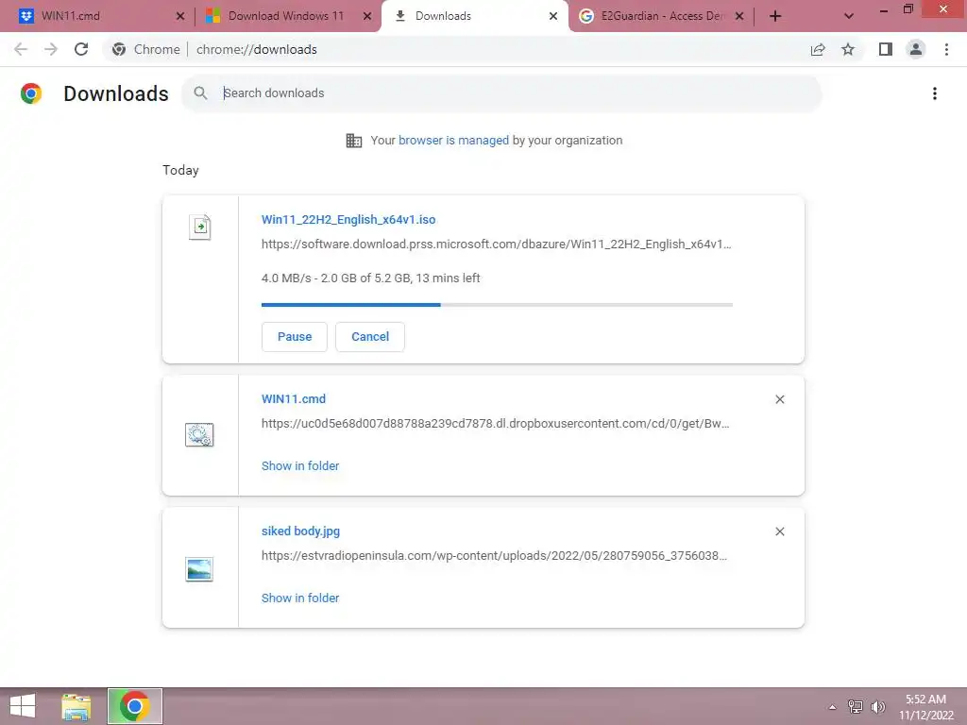Viewport: 967px width, 725px height.
Task: Open File Explorer from the taskbar
Action: coord(76,706)
